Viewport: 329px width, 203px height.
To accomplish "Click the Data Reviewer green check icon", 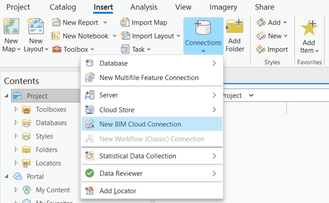I will coord(89,173).
